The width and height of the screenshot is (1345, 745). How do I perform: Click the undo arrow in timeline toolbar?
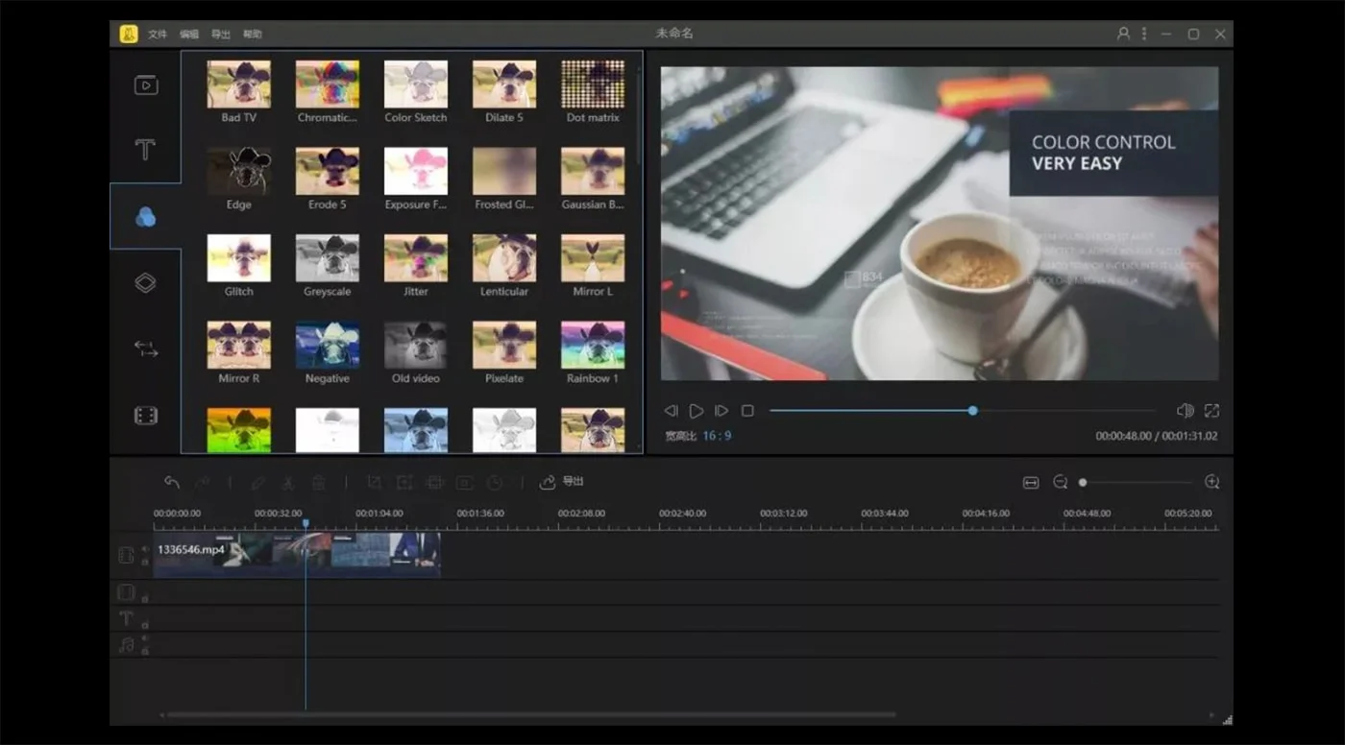pos(171,482)
